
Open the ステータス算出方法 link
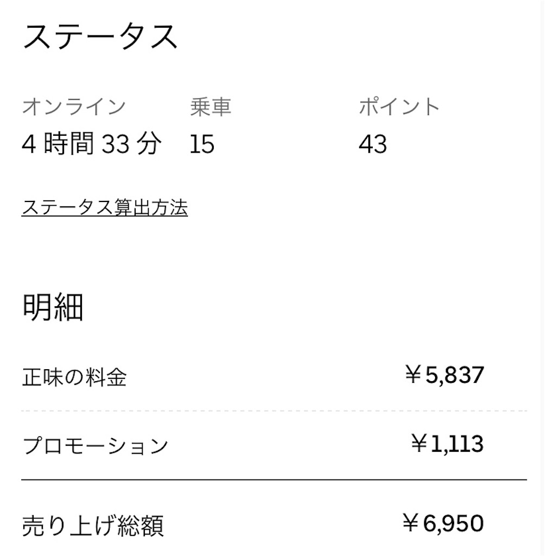[x=105, y=207]
